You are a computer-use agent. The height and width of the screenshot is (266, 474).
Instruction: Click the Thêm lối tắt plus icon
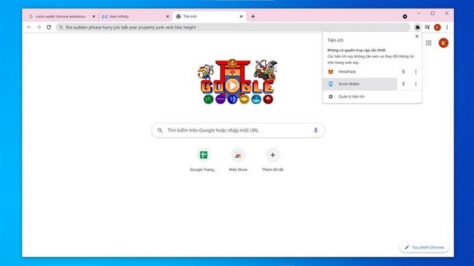point(272,155)
